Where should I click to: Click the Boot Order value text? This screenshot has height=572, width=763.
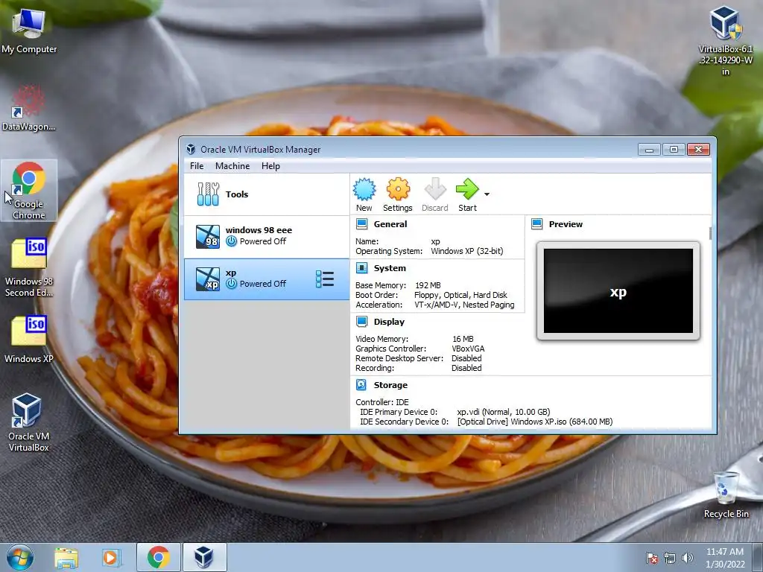(460, 295)
